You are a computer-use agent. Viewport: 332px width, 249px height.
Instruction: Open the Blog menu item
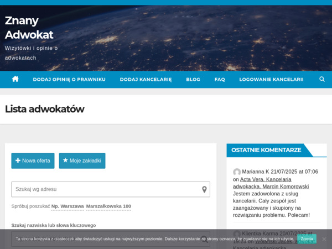193,79
